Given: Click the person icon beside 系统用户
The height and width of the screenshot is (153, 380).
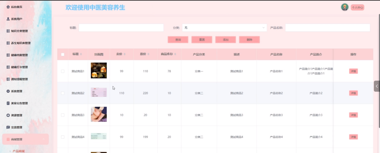Looking at the screenshot, I should click(x=8, y=19).
